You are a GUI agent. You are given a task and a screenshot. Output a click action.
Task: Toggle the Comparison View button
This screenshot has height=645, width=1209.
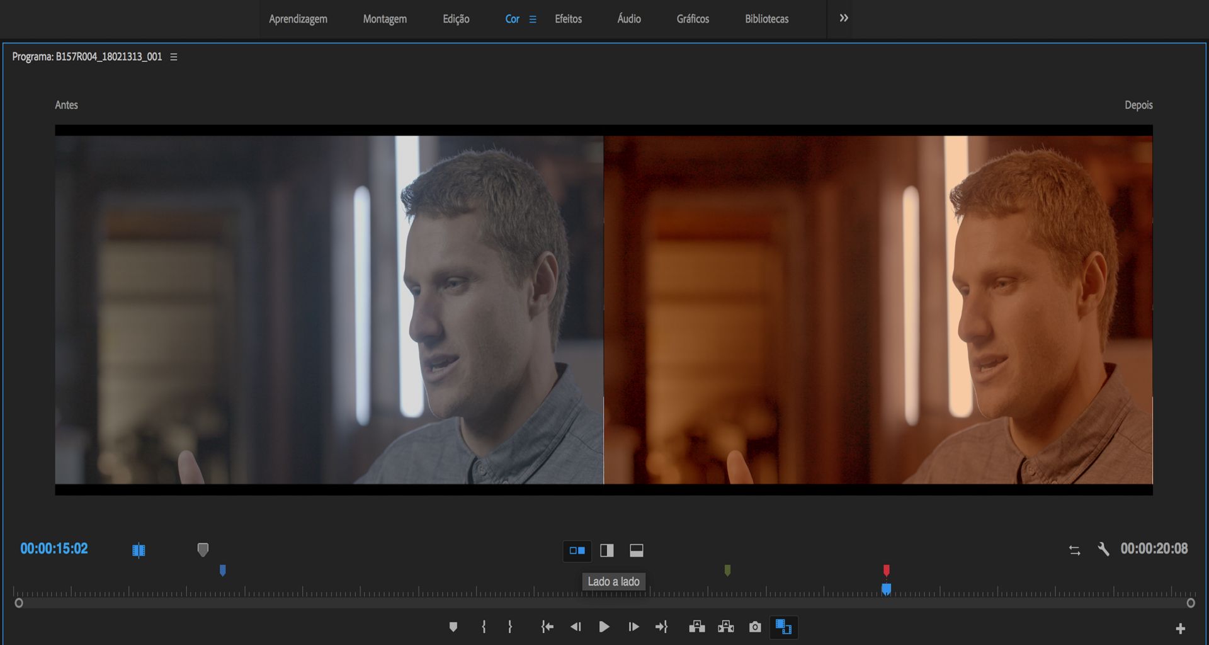pyautogui.click(x=783, y=627)
